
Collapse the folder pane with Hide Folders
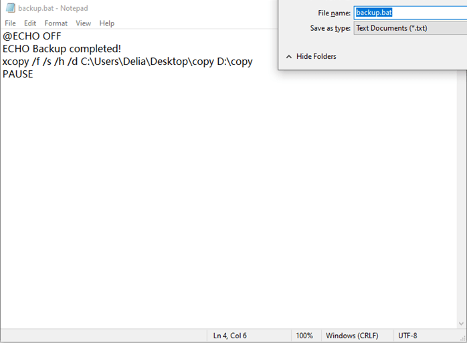click(311, 57)
